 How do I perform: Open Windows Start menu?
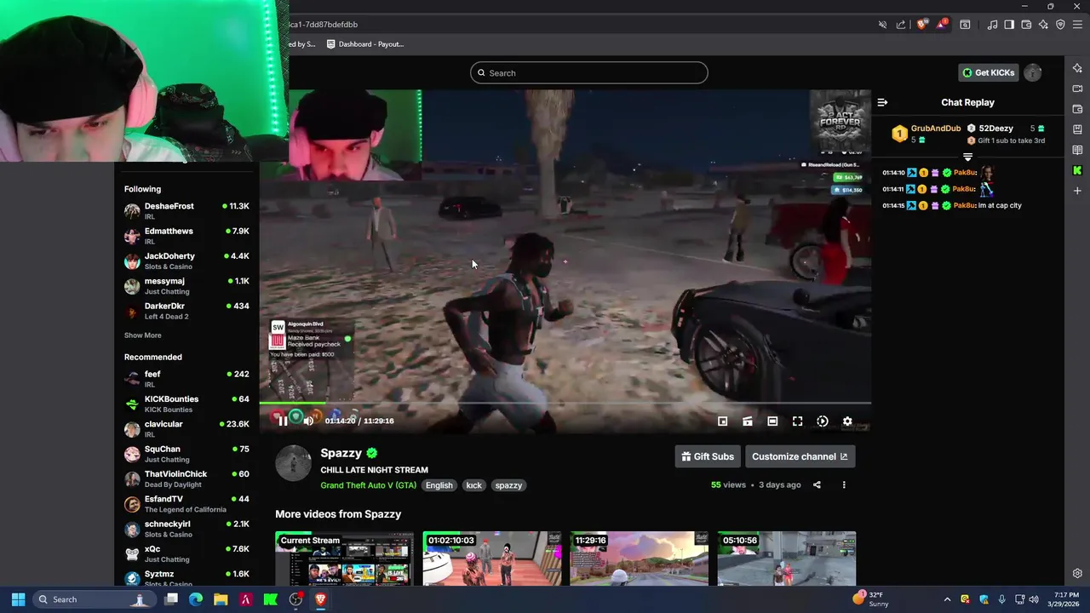18,599
